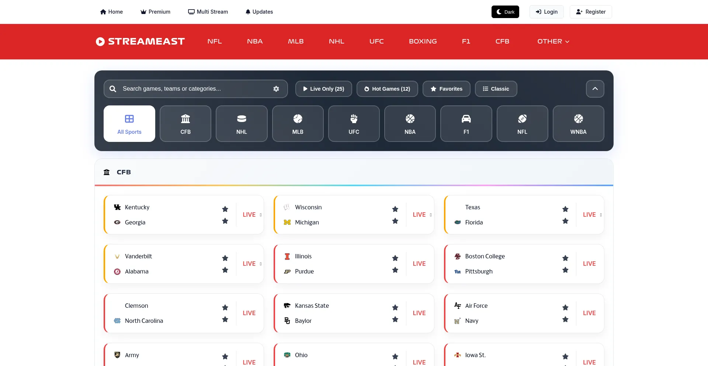Open Multi Stream in top menu
Viewport: 708px width, 366px height.
208,12
